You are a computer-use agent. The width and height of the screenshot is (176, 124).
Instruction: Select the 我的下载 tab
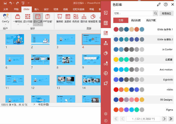[151, 20]
